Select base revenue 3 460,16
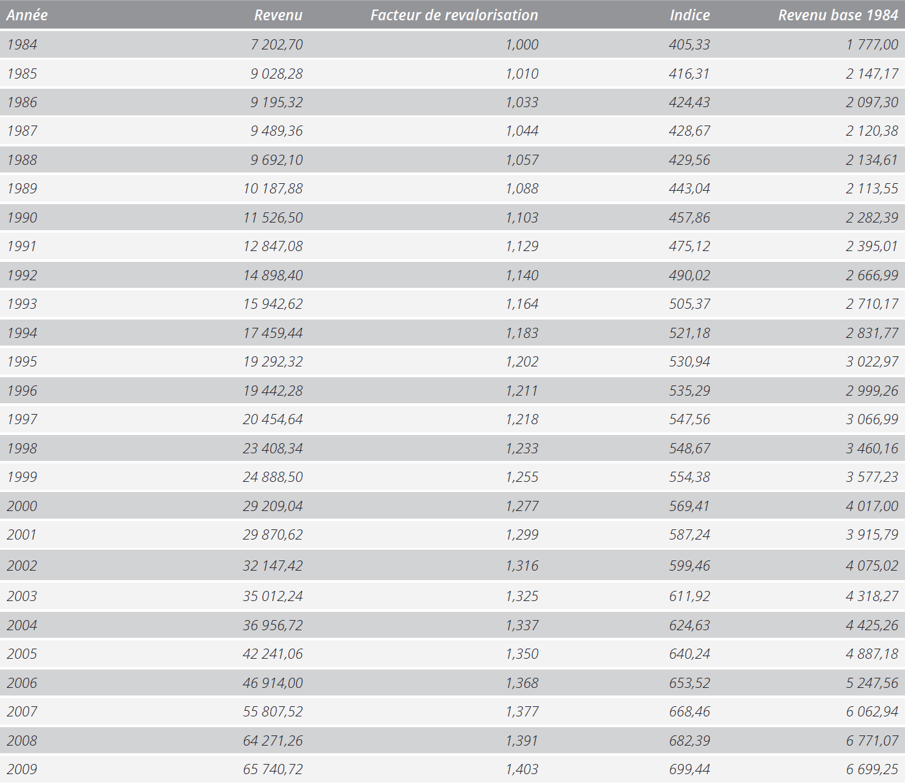905x783 pixels. (872, 448)
